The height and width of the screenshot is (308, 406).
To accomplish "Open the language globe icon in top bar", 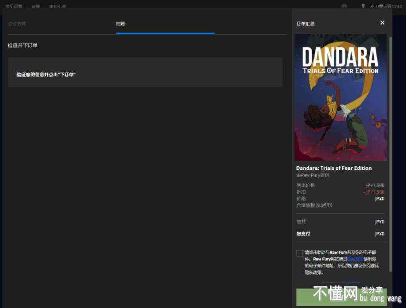I will [344, 6].
